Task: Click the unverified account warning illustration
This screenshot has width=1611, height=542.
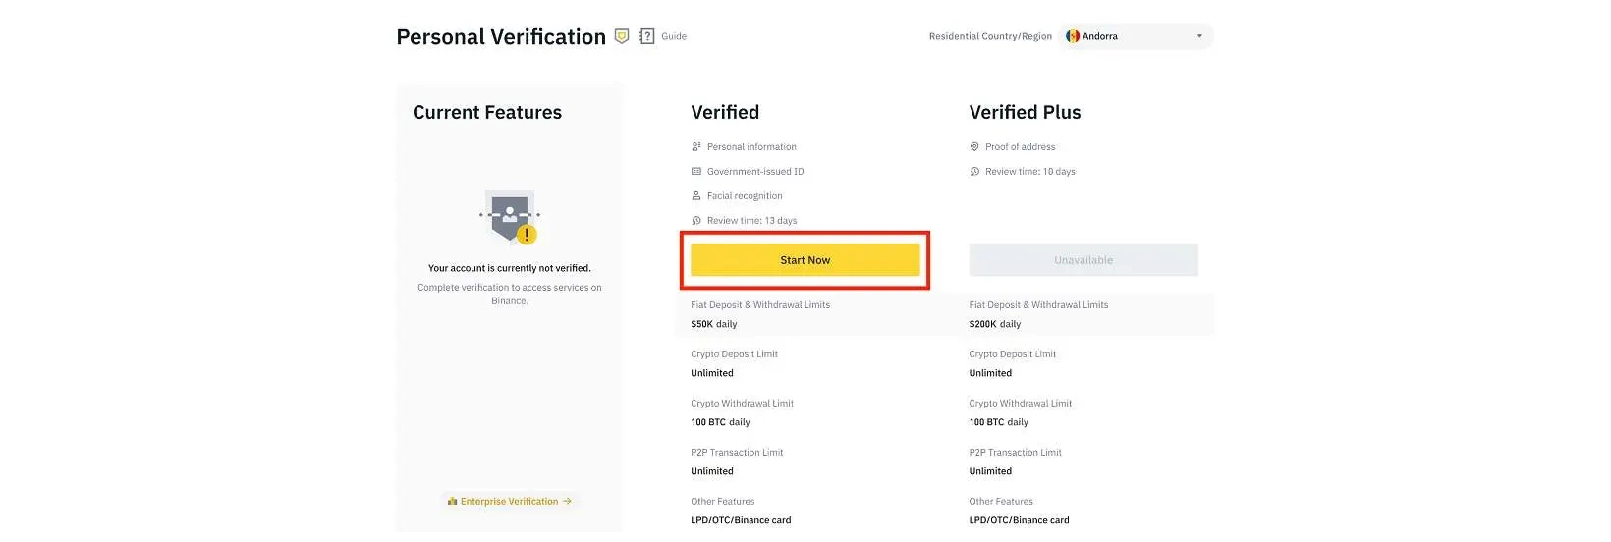Action: 510,218
